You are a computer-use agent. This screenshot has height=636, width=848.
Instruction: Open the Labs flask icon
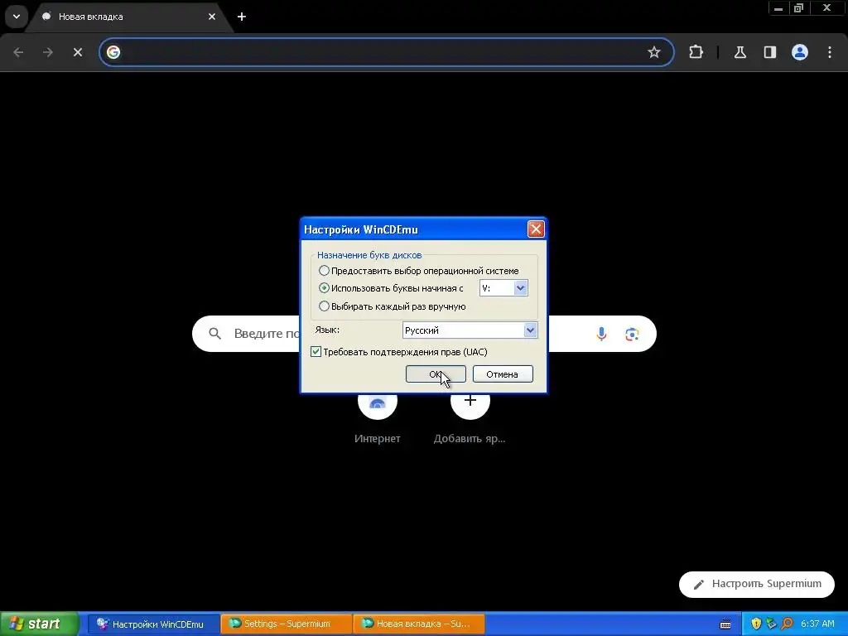[740, 52]
